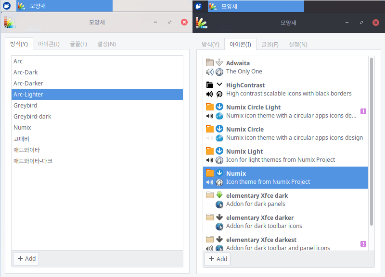Click the elementary Xfce darkest folder icon
Screen dimensions: 385x277
tap(210, 239)
